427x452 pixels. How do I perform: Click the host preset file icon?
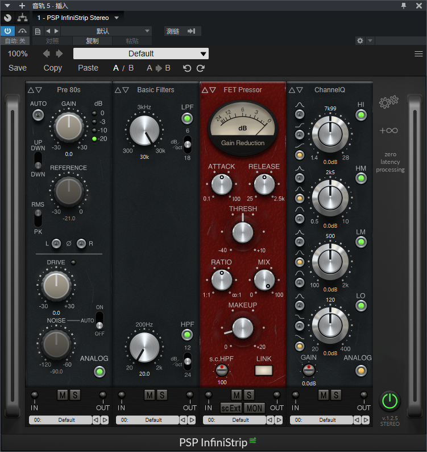(38, 31)
